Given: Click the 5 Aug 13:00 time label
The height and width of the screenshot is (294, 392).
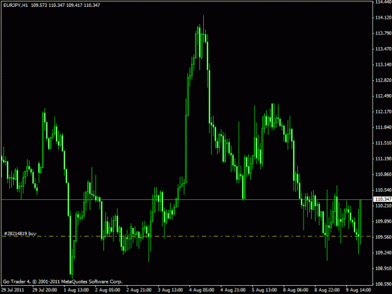Looking at the screenshot, I should click(264, 290).
